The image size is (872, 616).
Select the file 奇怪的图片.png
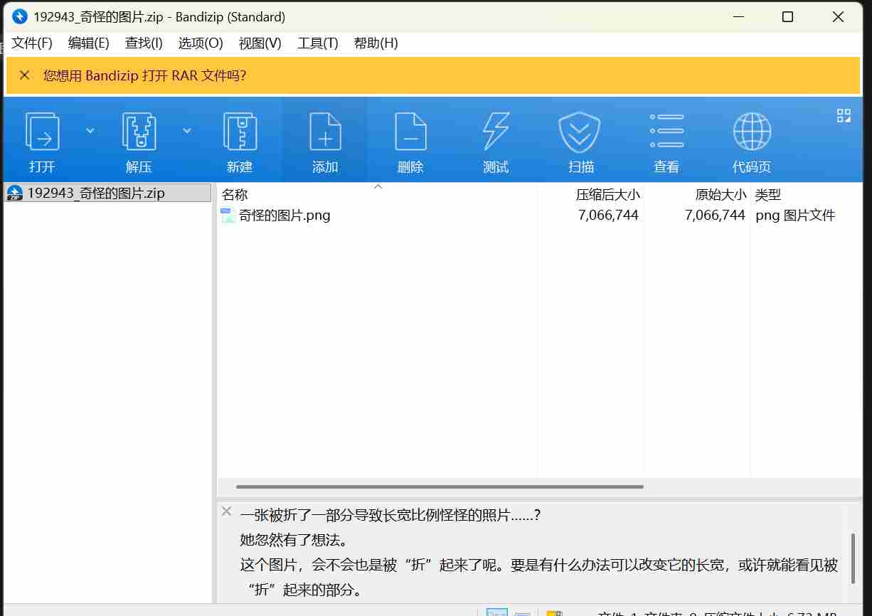point(285,216)
